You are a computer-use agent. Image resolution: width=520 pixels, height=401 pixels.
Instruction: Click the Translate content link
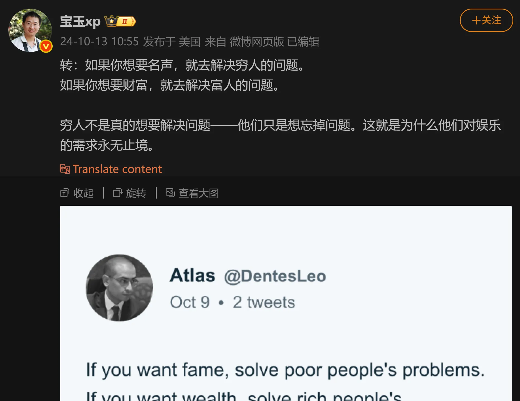click(x=117, y=169)
